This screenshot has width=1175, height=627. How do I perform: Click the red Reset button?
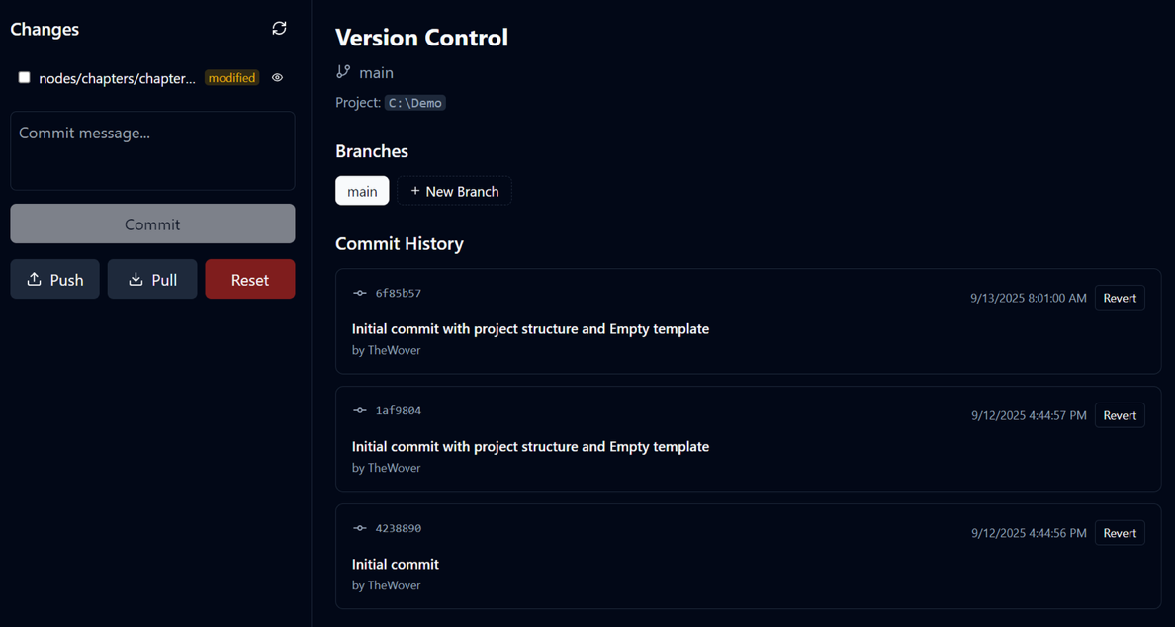(x=249, y=279)
